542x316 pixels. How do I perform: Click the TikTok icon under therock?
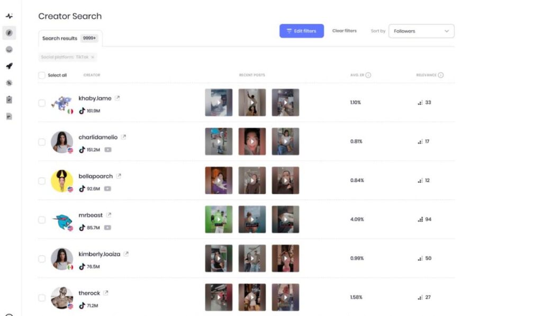82,305
